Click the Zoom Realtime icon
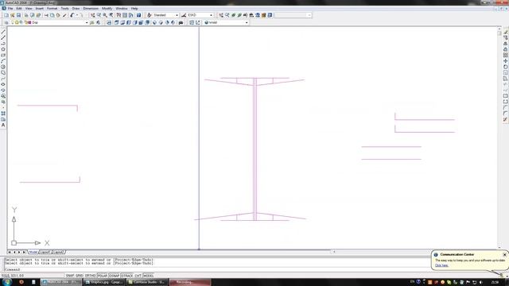 99,15
